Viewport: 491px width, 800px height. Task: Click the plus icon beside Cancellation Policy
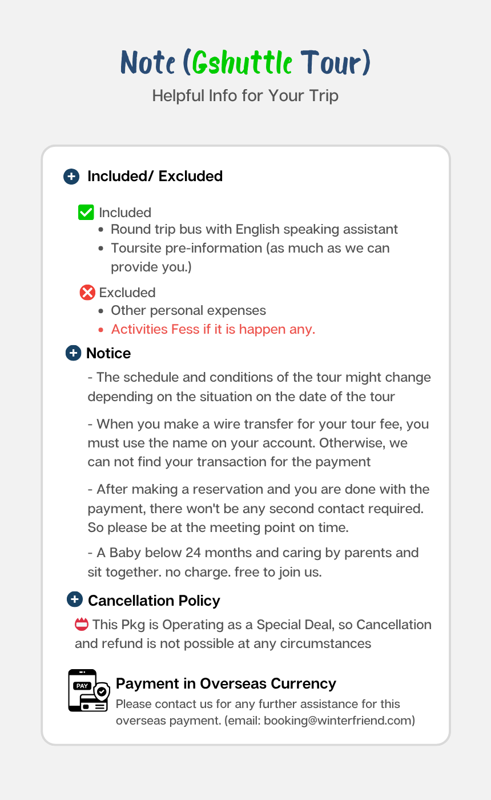(x=75, y=600)
